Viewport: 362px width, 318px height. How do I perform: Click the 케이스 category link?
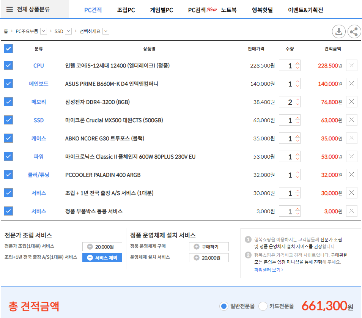tap(39, 139)
